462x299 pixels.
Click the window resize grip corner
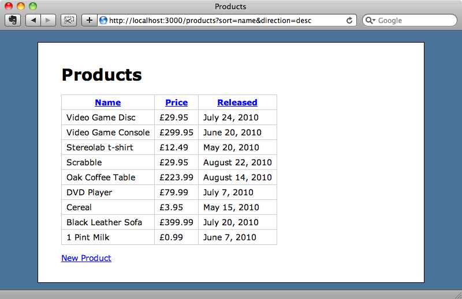(458, 295)
